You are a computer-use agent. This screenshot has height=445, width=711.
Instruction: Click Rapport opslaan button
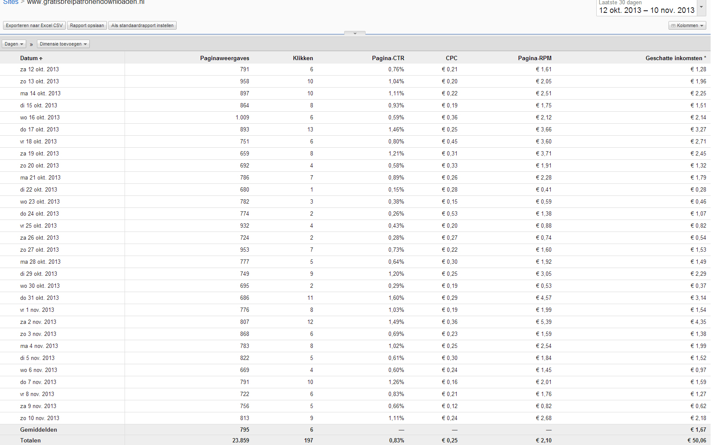(x=87, y=25)
